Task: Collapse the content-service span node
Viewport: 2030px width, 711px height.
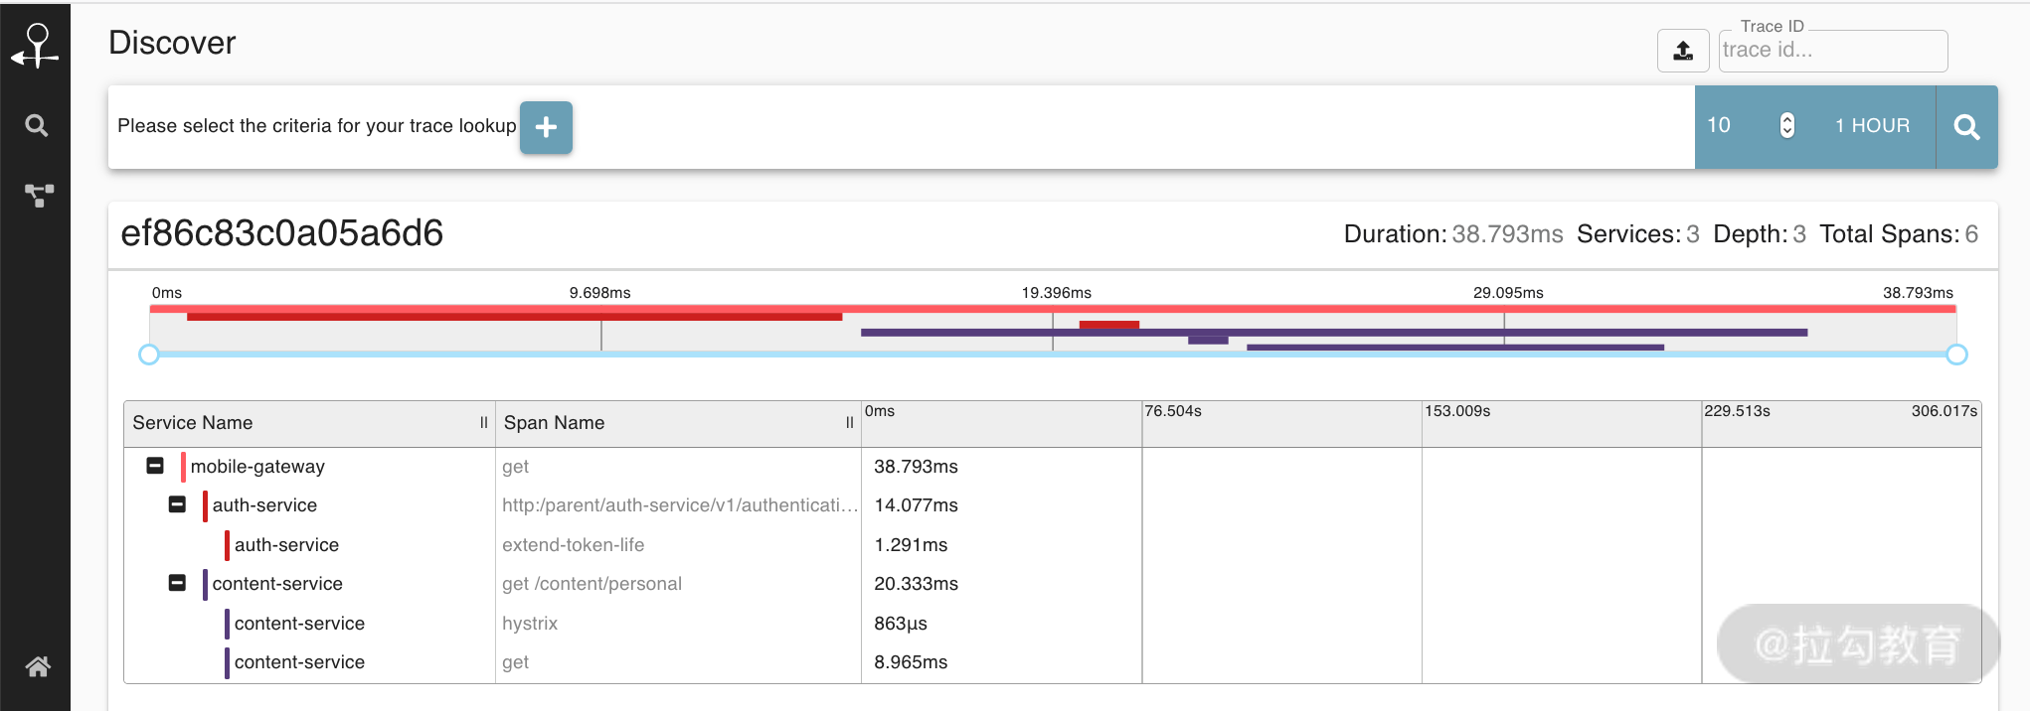Action: pyautogui.click(x=177, y=583)
